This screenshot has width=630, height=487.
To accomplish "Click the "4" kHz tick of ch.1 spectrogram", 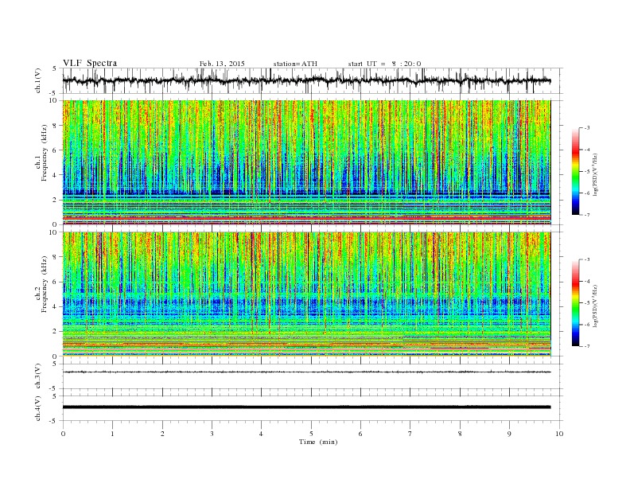I will pyautogui.click(x=56, y=175).
